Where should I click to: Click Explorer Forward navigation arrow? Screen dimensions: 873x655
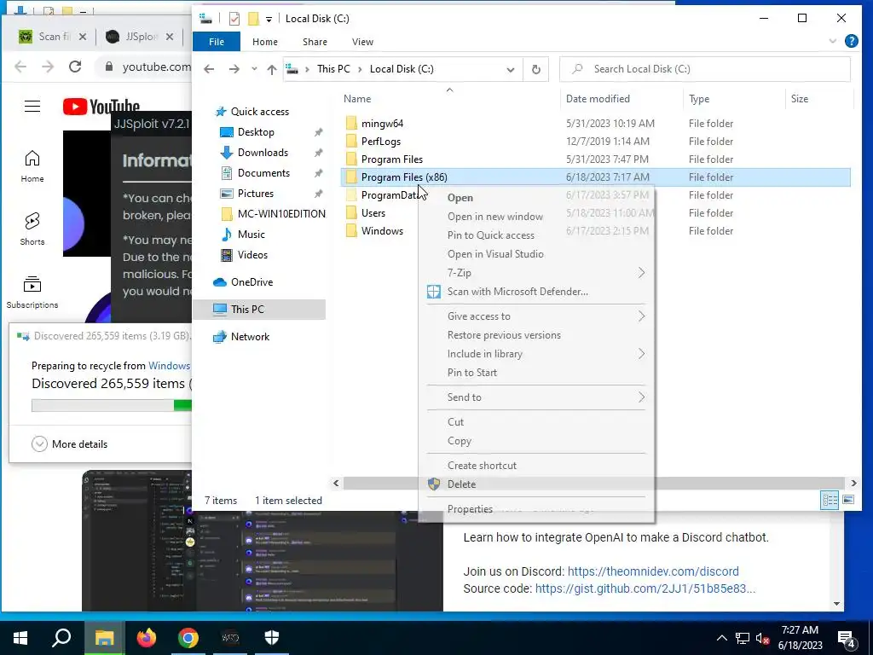(x=234, y=69)
